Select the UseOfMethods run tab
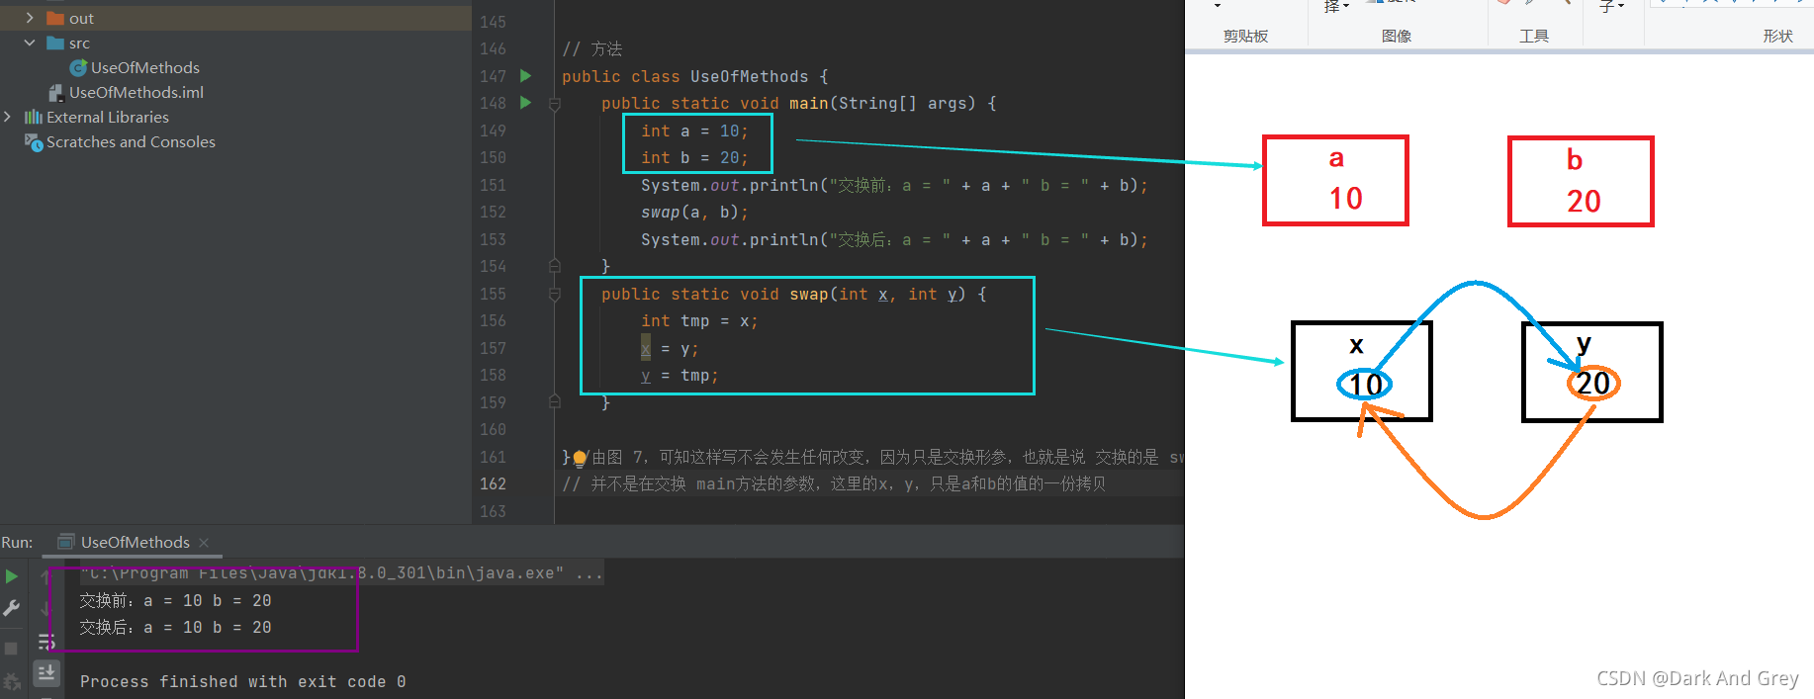This screenshot has width=1814, height=699. (x=135, y=542)
